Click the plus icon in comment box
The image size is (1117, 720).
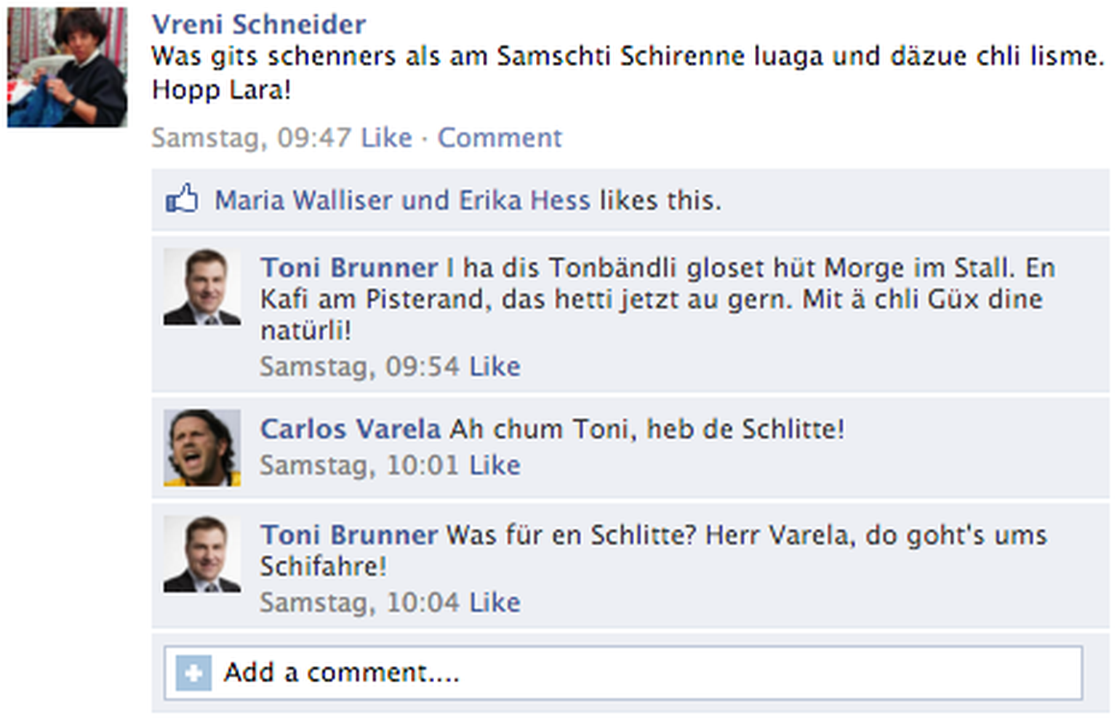coord(193,673)
